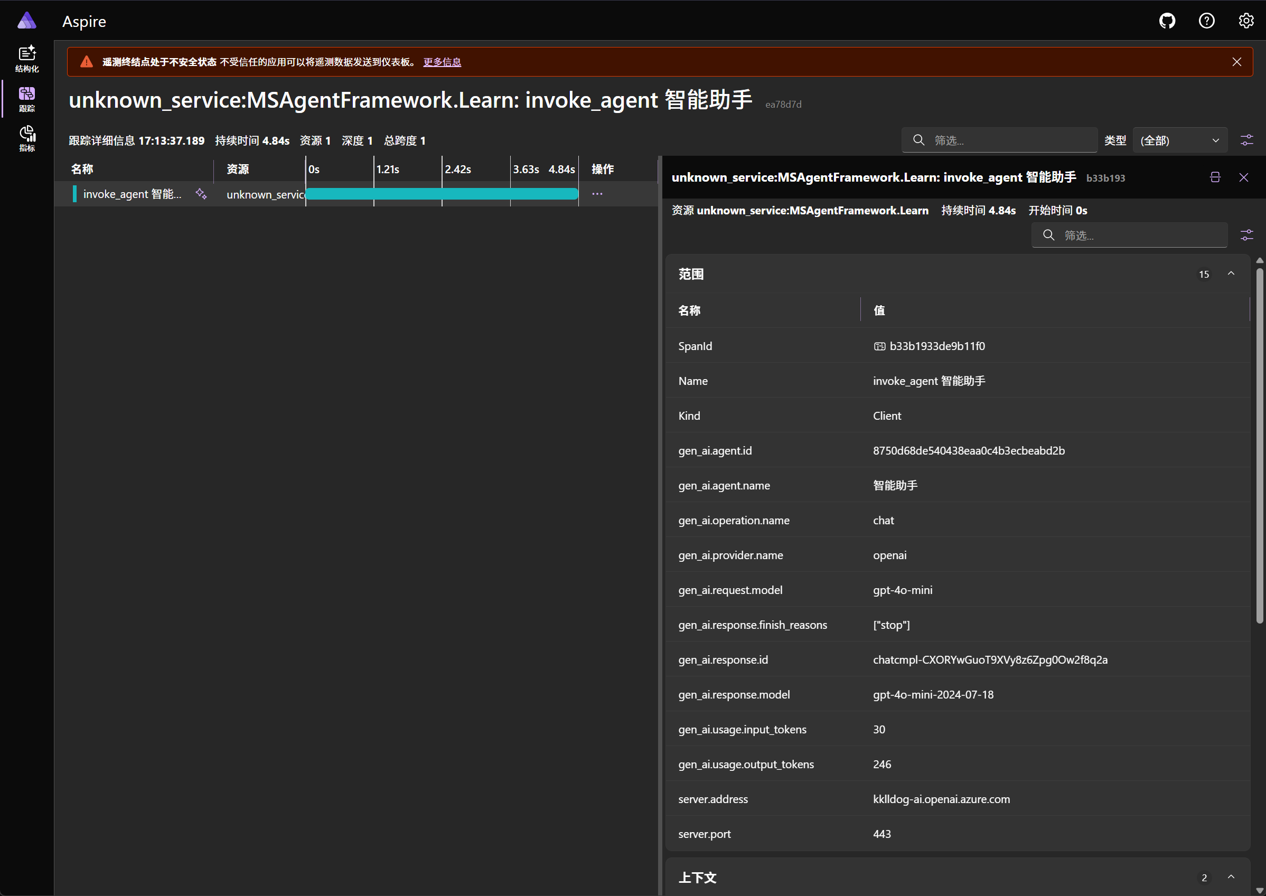Click the 更多信息 link in warning
The height and width of the screenshot is (896, 1266).
pos(442,62)
